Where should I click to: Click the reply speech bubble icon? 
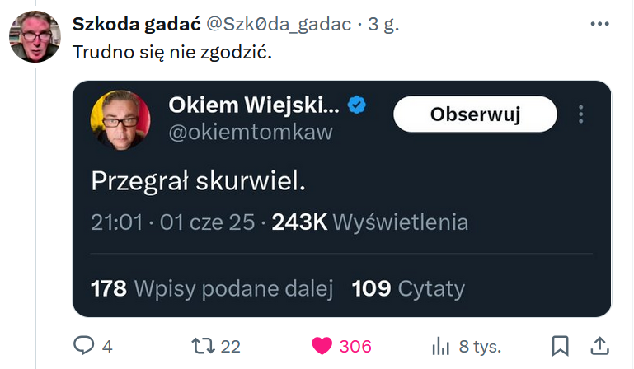click(x=83, y=346)
